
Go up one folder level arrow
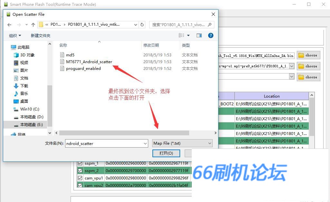tap(33, 25)
